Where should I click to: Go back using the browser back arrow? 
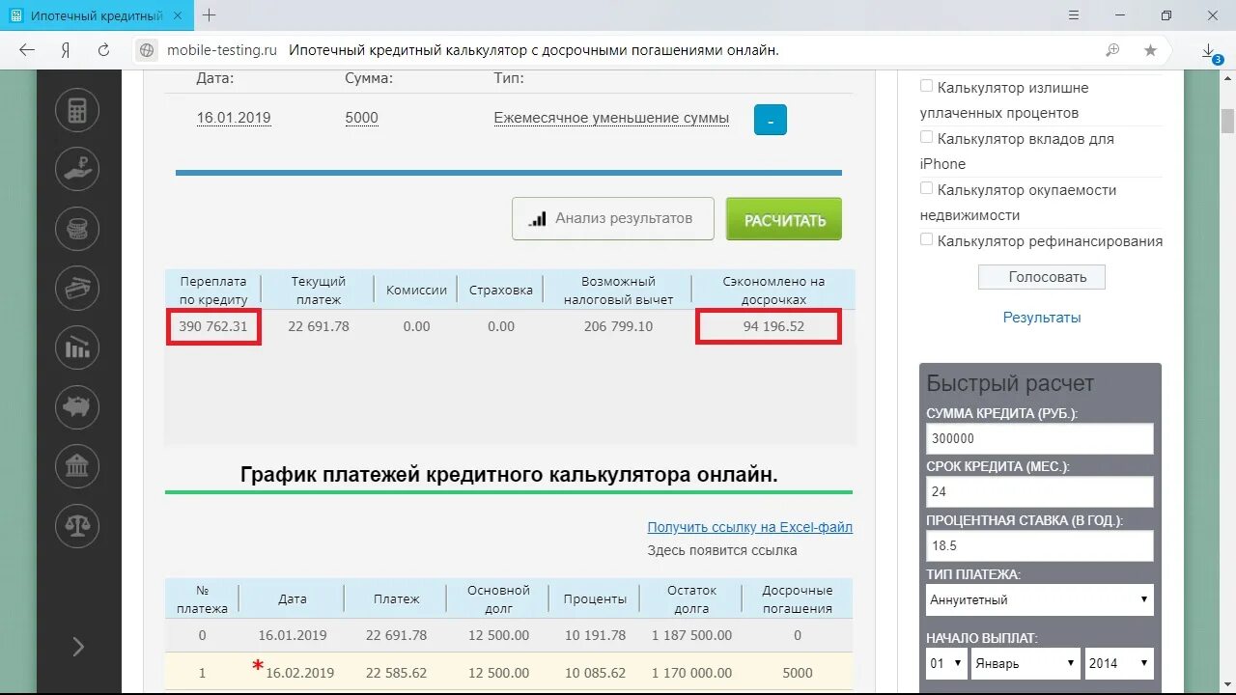(x=27, y=51)
